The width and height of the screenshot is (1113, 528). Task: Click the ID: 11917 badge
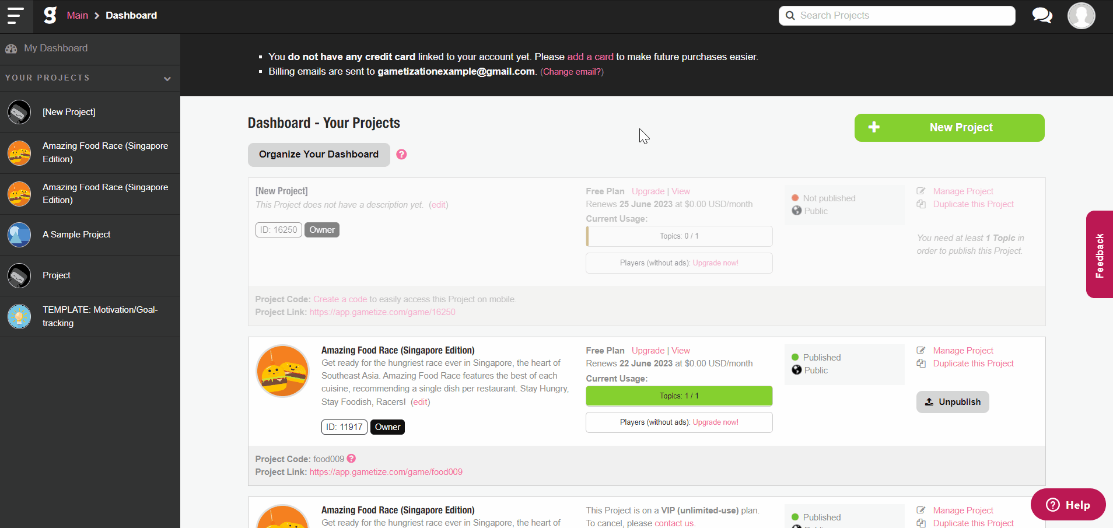[x=344, y=427]
